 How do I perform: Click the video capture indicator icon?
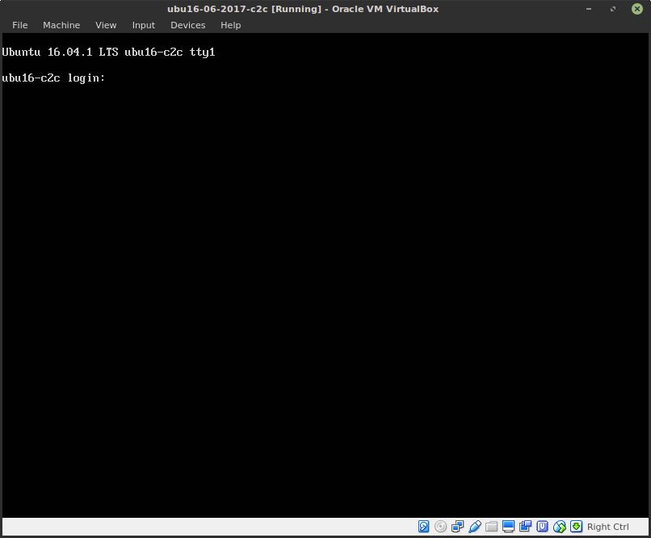(525, 526)
